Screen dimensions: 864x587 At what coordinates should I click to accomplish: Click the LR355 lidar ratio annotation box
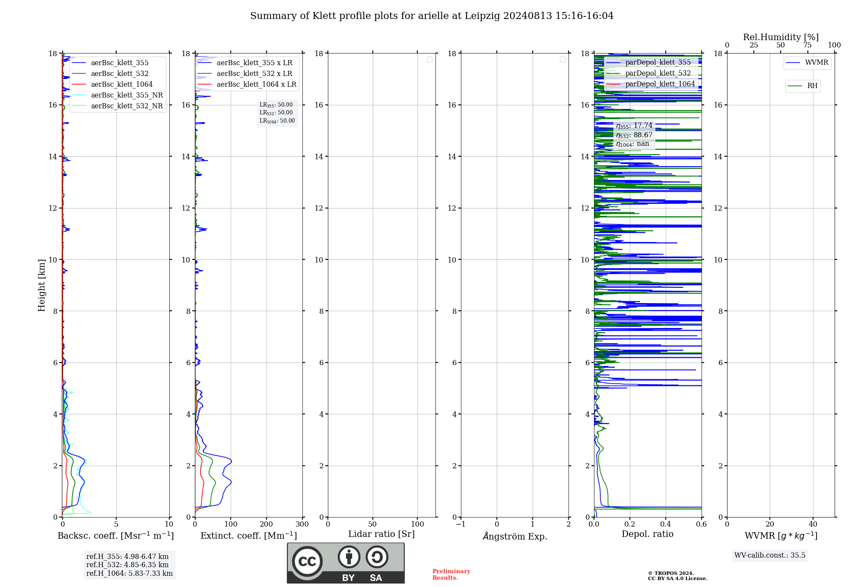[x=277, y=113]
